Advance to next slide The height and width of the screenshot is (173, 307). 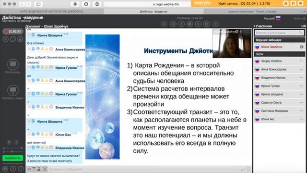click(x=198, y=24)
